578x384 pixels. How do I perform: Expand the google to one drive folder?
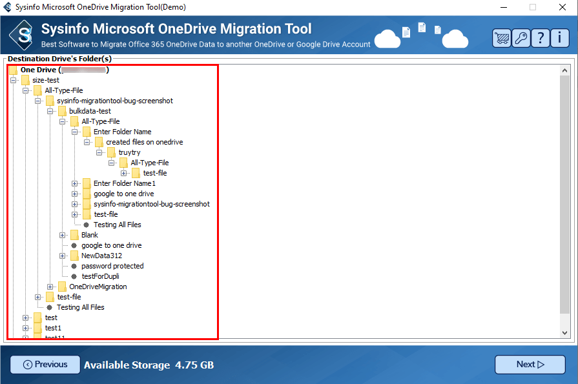(75, 194)
